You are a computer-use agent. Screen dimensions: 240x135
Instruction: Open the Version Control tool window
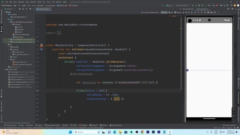pyautogui.click(x=10, y=125)
